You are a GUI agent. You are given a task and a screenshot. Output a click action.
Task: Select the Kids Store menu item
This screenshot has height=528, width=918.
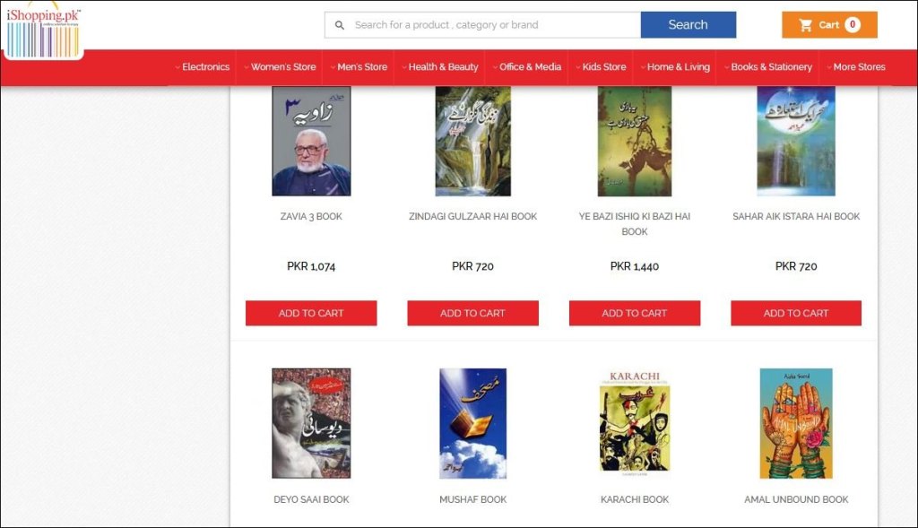601,66
